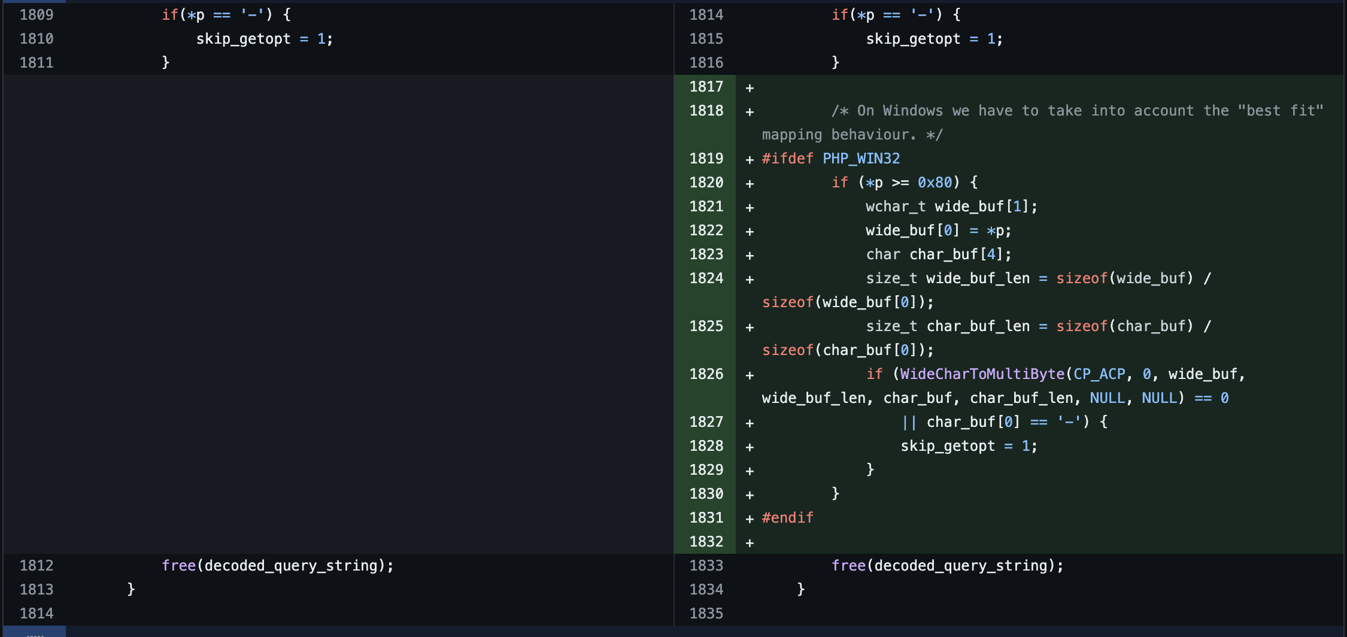This screenshot has width=1347, height=637.
Task: Click added line number 1831
Action: coord(706,518)
